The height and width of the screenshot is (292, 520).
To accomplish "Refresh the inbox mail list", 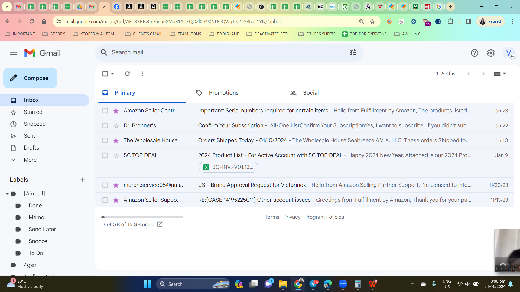I will coord(127,74).
